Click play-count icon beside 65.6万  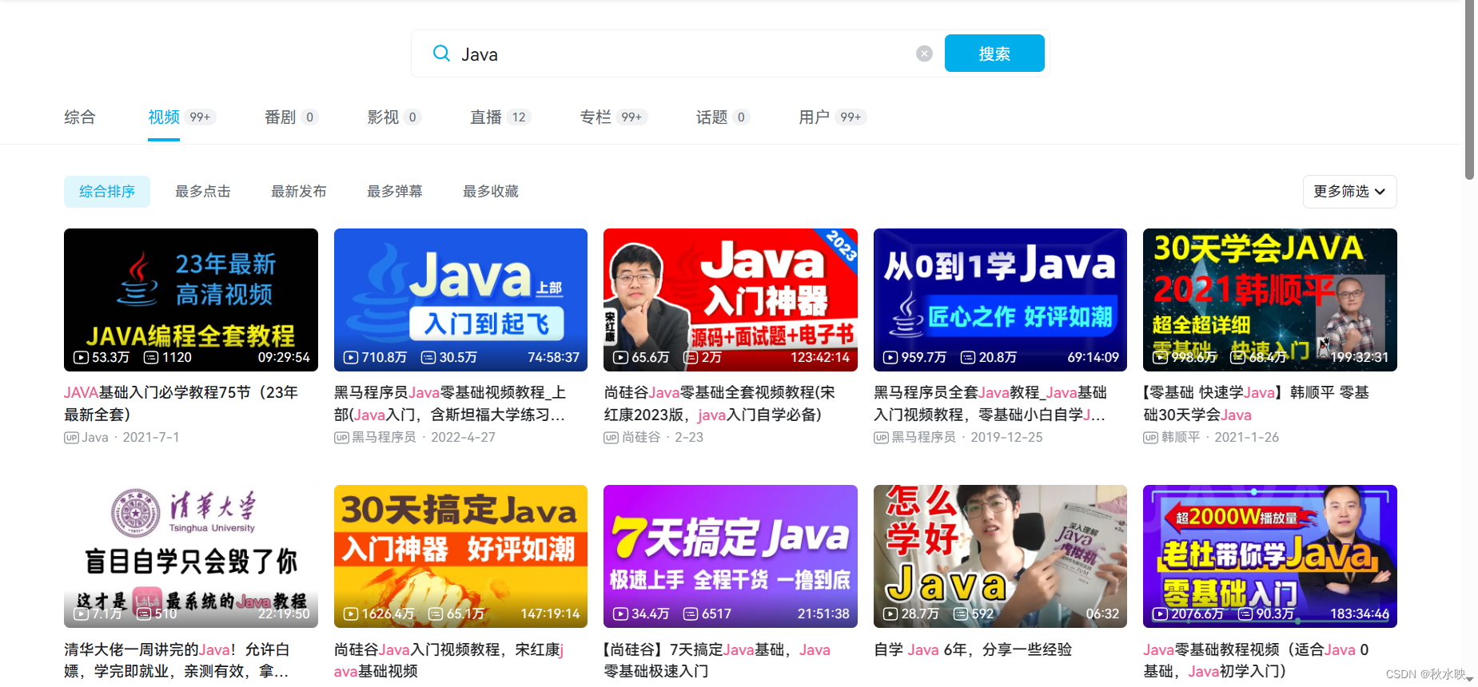point(621,357)
